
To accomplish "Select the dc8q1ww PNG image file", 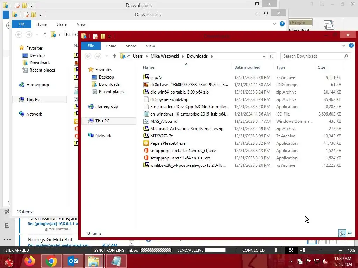I will tap(189, 84).
